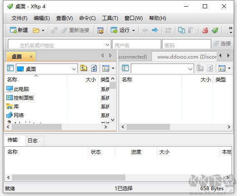This screenshot has height=196, width=237.
Task: Sort left pane by 名称 column
Action: pos(36,80)
